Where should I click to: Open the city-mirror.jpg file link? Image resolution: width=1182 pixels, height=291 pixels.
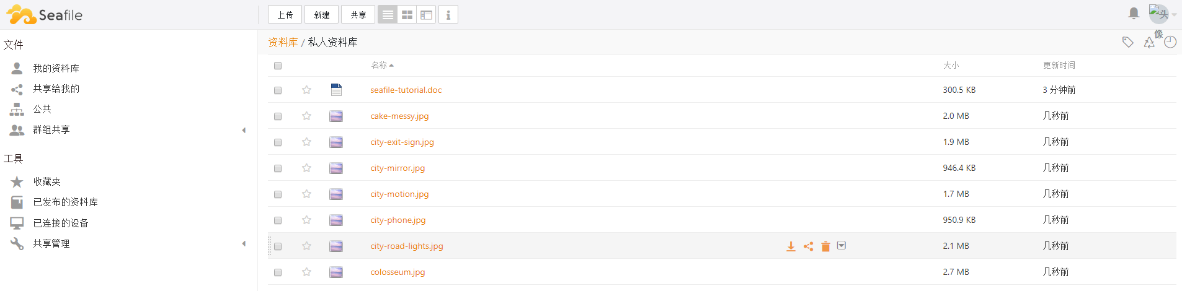tap(398, 168)
